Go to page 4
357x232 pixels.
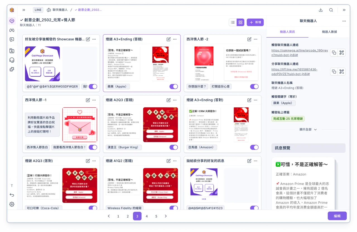tap(147, 216)
